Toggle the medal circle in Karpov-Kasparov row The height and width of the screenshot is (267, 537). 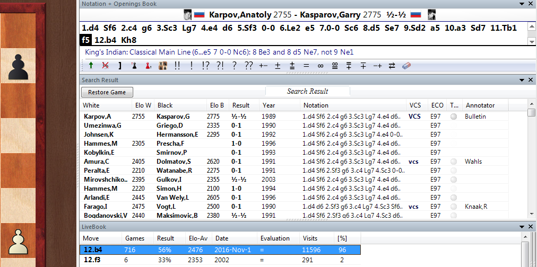click(x=453, y=117)
